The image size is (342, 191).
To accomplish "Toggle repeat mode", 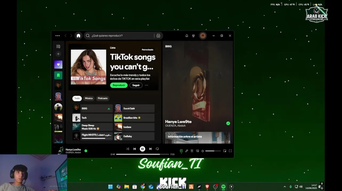I will click(157, 149).
